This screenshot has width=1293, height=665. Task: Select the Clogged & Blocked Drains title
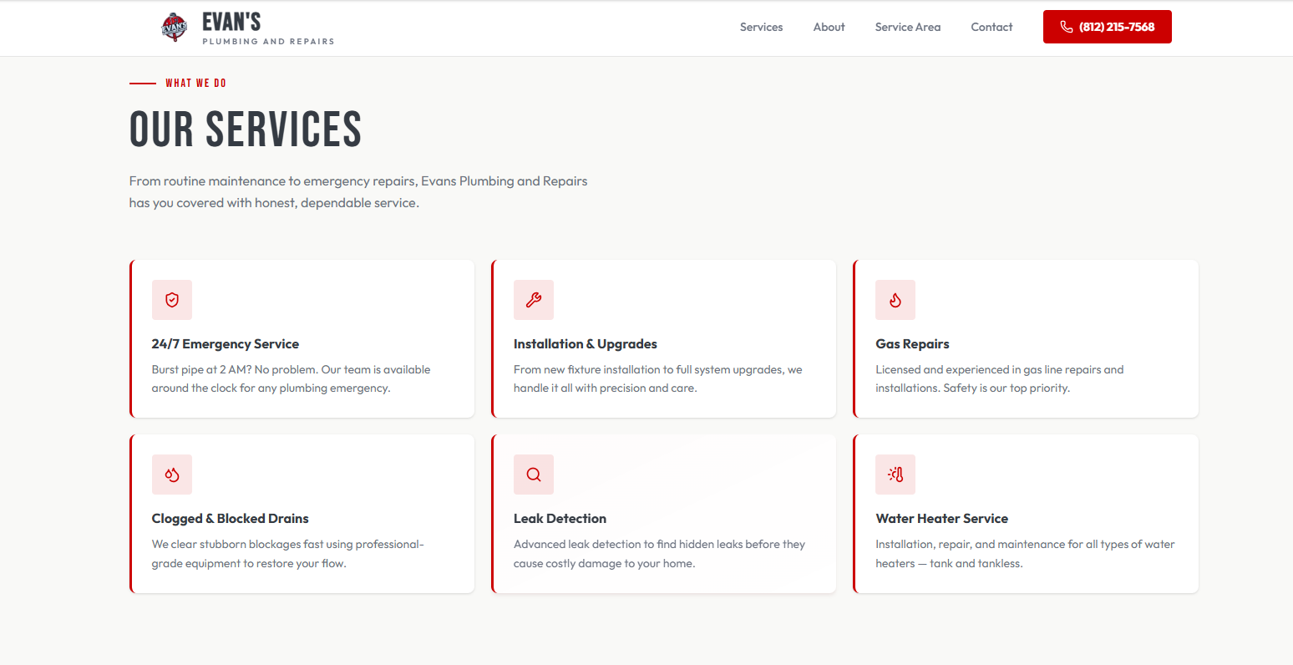click(x=230, y=519)
